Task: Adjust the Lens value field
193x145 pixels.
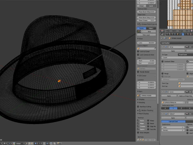Action: coord(146,43)
